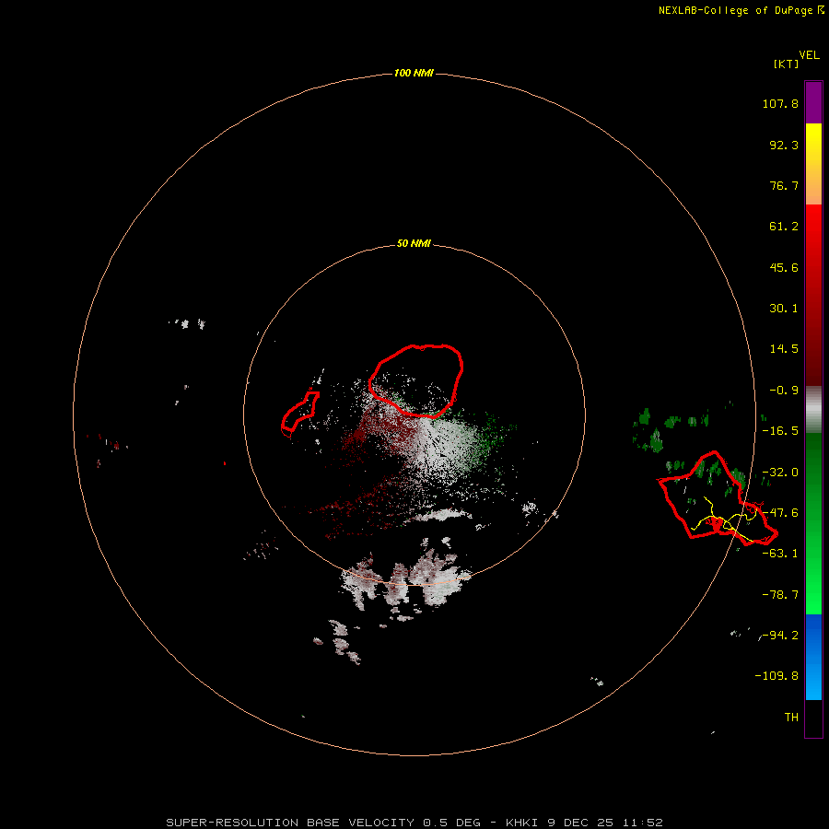Click the VEL product label
This screenshot has height=829, width=829.
click(809, 54)
